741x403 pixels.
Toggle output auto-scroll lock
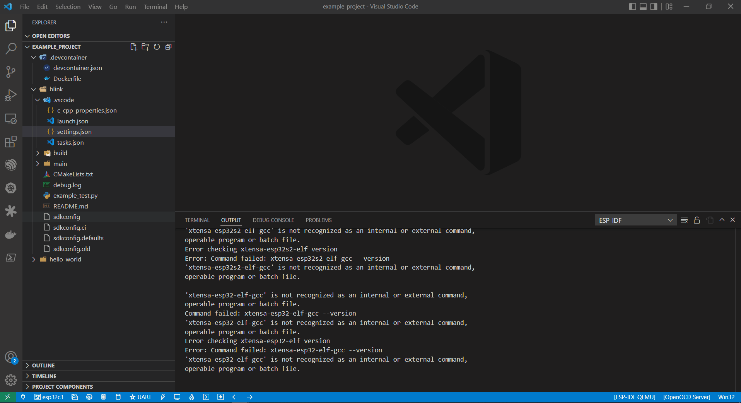[x=697, y=220]
